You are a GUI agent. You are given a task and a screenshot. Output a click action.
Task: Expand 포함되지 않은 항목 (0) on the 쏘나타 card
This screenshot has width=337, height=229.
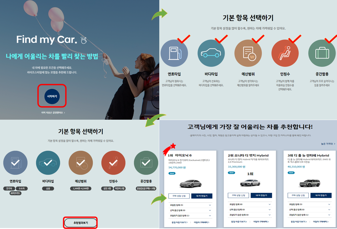point(250,215)
